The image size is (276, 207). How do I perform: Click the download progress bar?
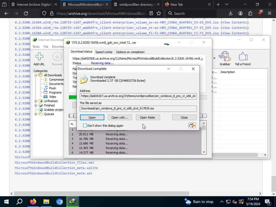138,97
